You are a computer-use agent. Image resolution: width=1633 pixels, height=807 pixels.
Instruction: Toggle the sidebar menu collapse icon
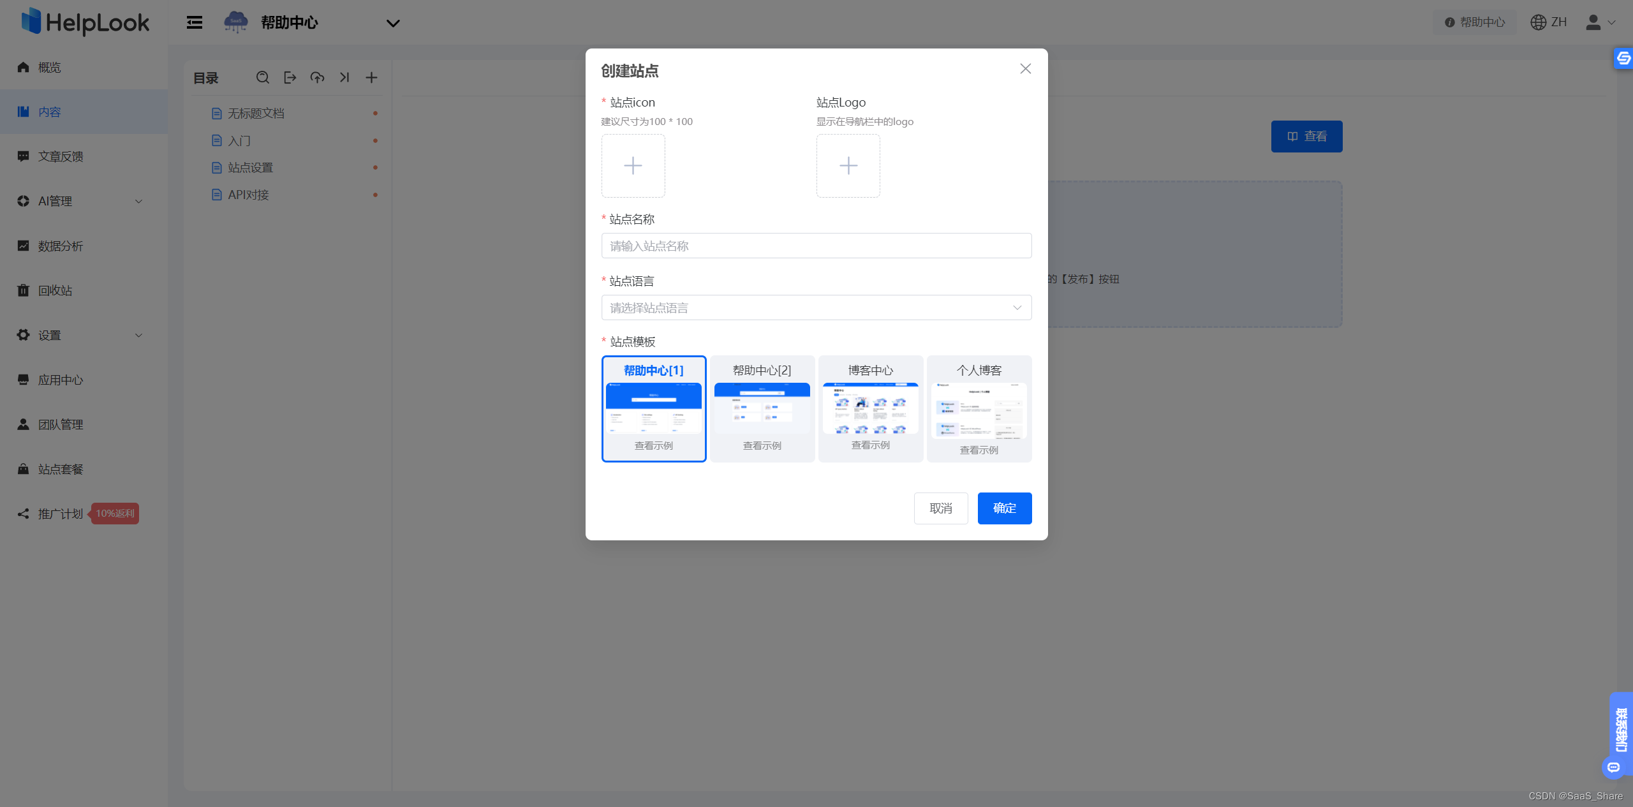195,23
